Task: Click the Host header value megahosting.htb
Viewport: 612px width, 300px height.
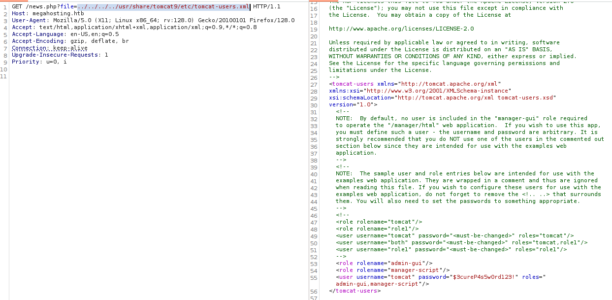Action: tap(58, 13)
